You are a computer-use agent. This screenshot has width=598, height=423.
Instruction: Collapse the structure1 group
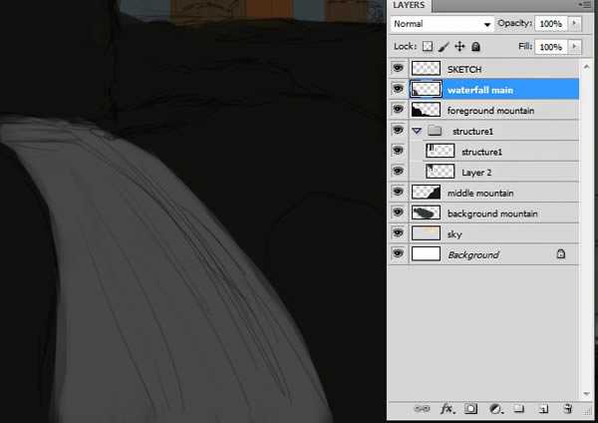tap(418, 131)
